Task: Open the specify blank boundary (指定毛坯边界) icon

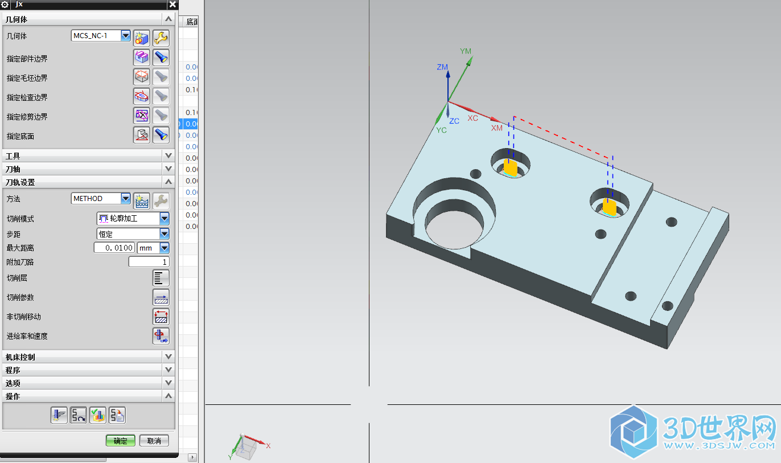Action: (141, 77)
